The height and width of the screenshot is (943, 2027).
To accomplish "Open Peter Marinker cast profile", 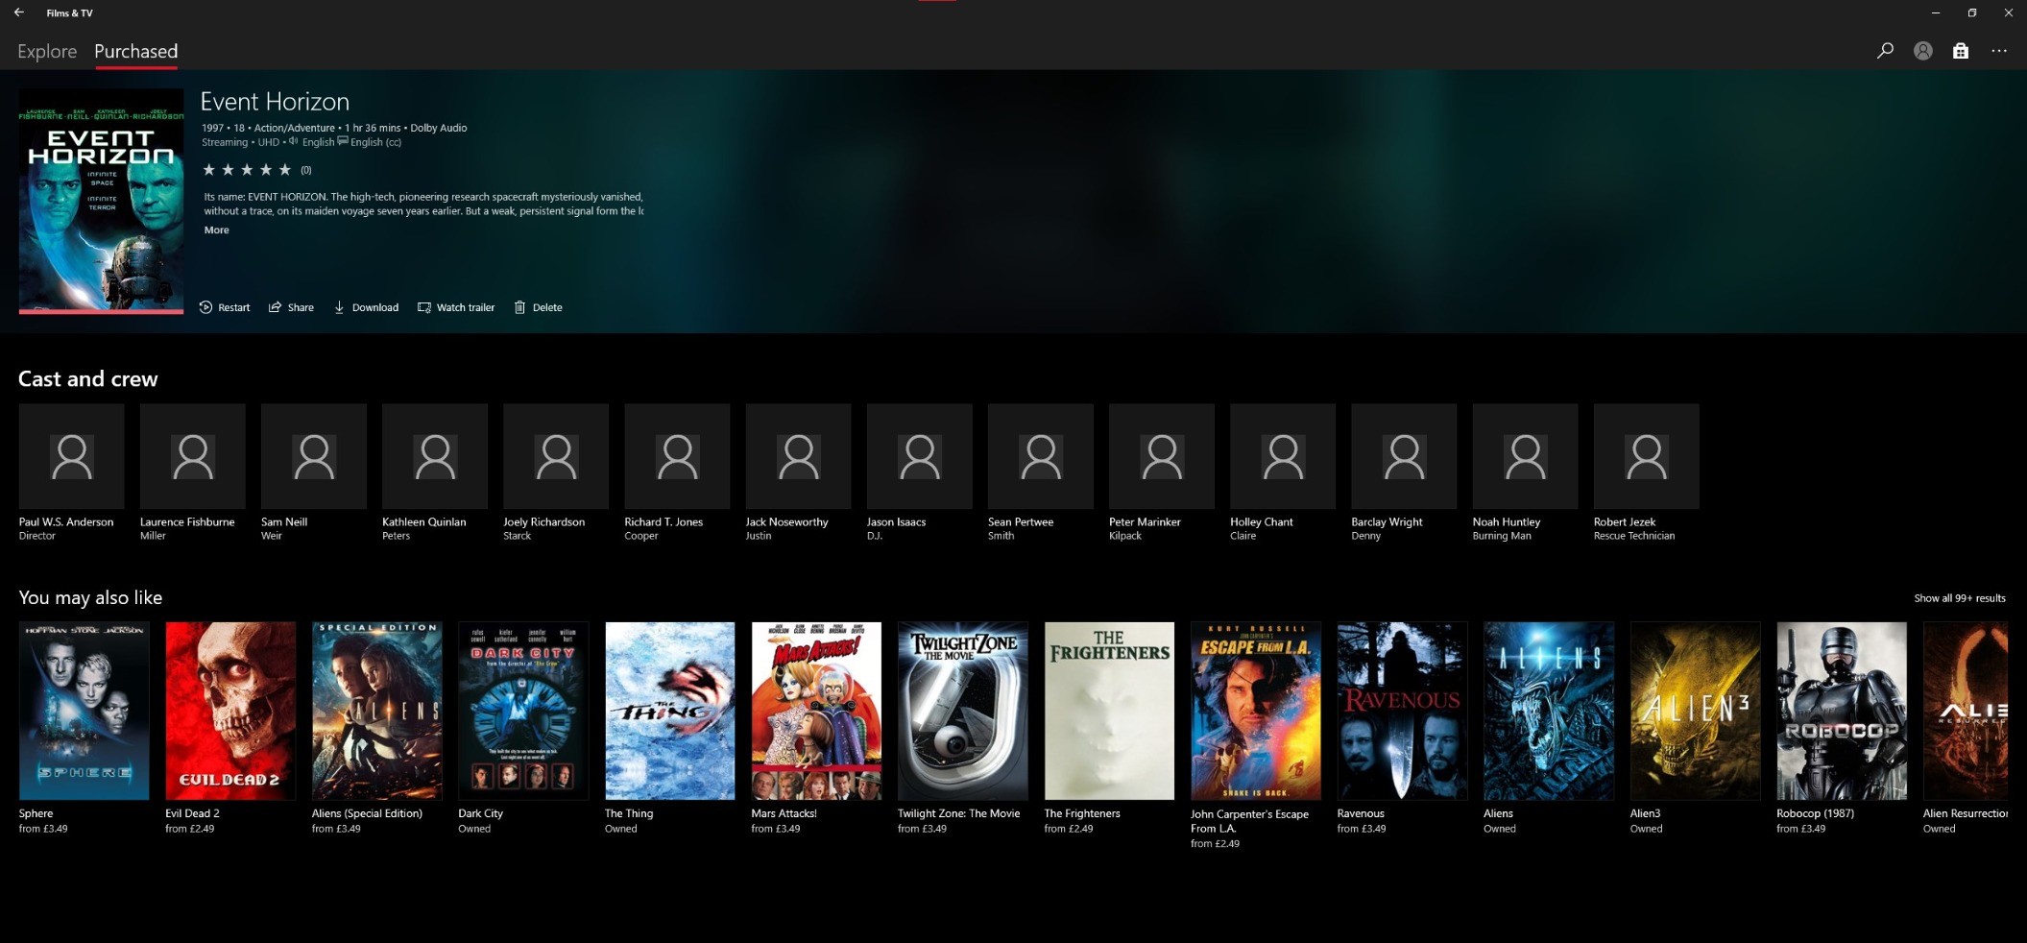I will (1161, 472).
